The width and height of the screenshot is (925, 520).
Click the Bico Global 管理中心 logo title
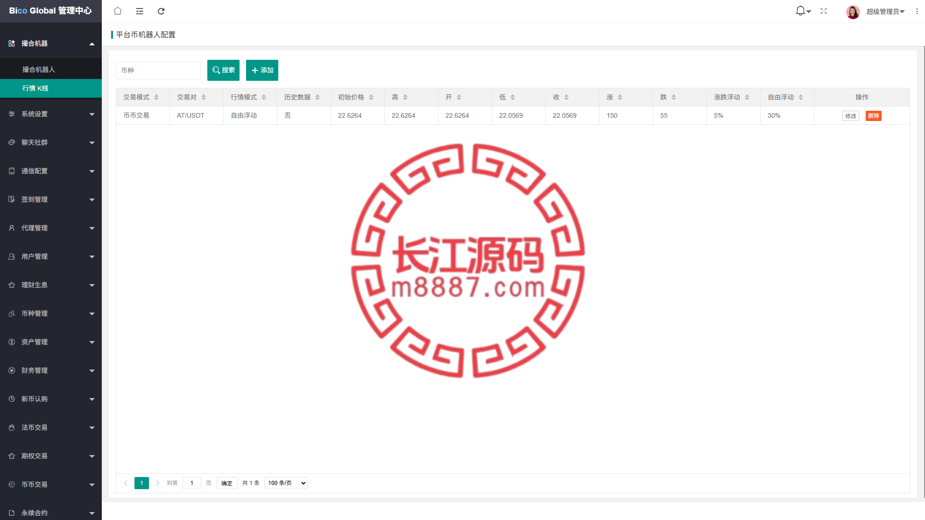(50, 11)
